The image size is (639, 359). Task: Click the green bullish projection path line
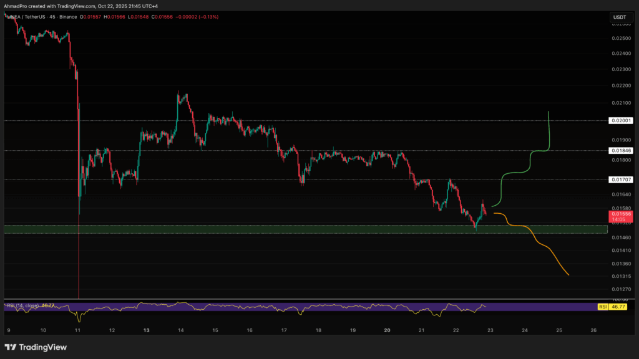coord(530,163)
